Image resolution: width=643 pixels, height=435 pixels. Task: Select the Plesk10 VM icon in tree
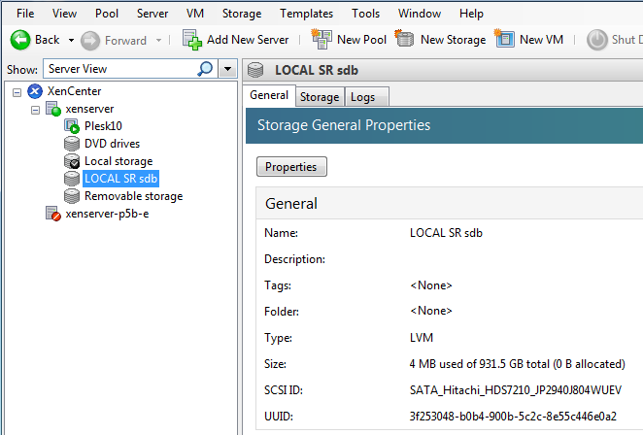click(72, 126)
